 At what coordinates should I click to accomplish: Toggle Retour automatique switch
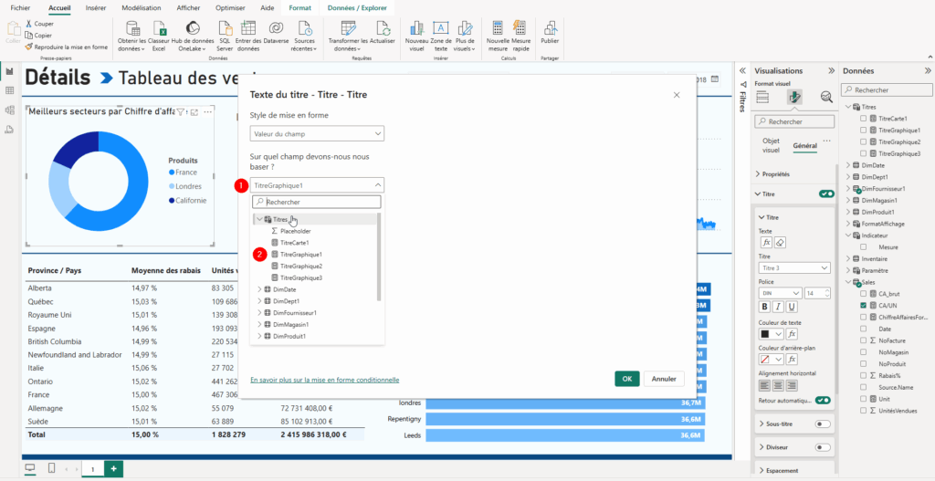point(823,400)
